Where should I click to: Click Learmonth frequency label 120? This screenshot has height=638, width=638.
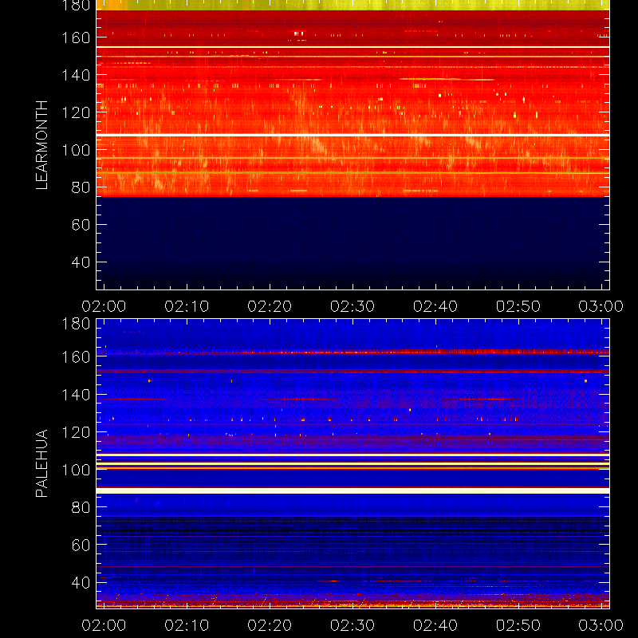[76, 112]
